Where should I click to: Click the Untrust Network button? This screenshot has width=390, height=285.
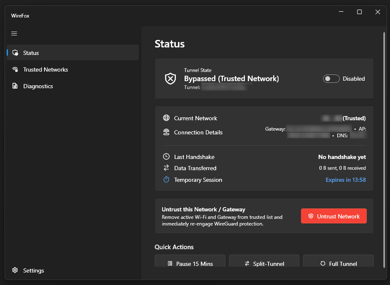(x=333, y=216)
